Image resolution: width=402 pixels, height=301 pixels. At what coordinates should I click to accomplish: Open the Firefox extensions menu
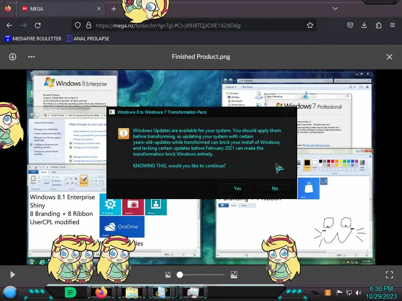(x=378, y=25)
